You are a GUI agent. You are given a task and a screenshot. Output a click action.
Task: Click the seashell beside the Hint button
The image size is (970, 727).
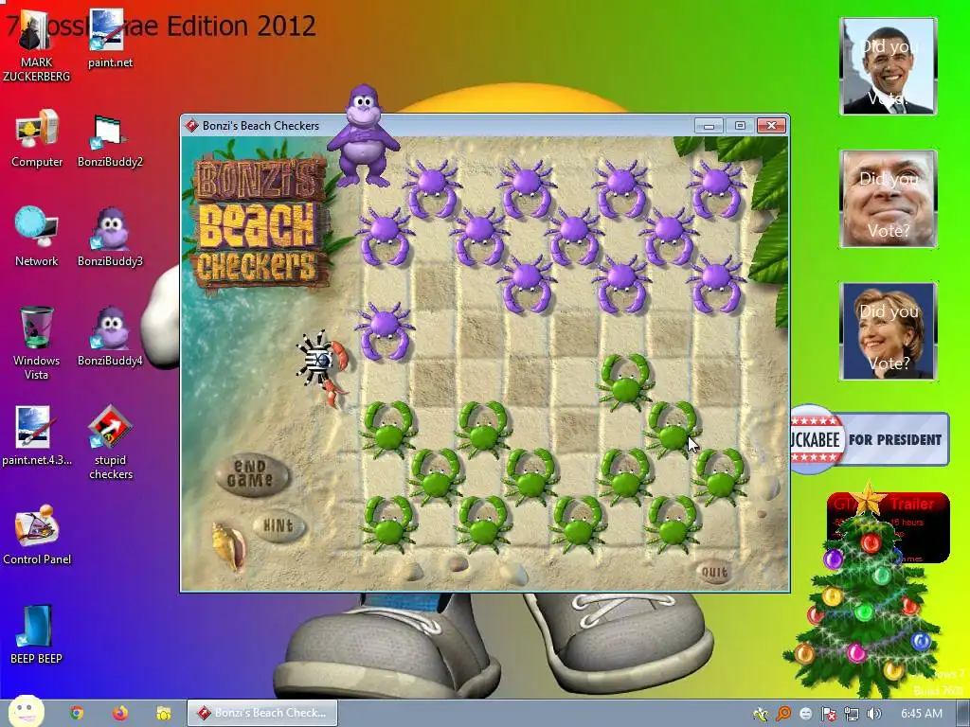tap(228, 546)
